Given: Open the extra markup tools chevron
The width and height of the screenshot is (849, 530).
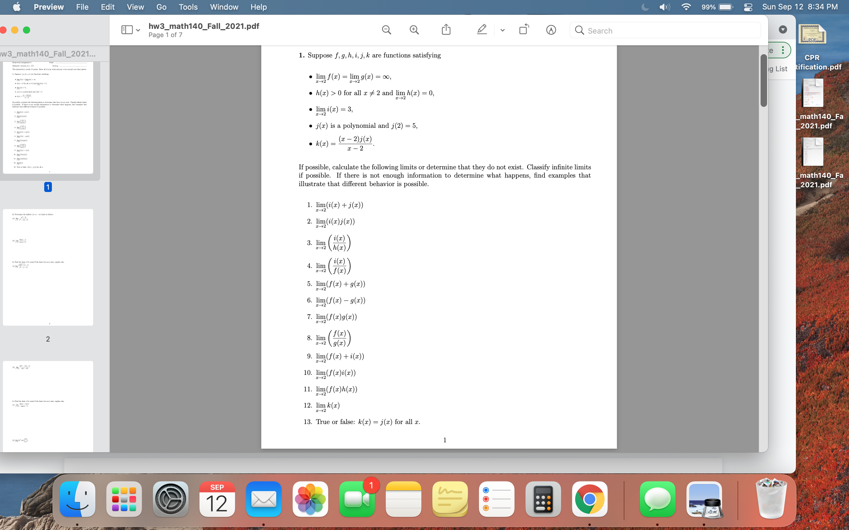Looking at the screenshot, I should click(502, 30).
